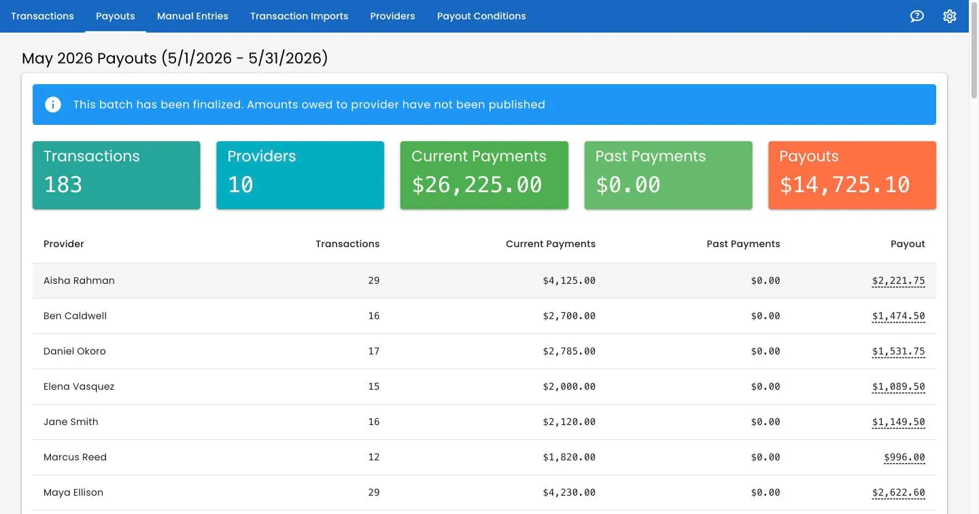Click the Current Payments card showing $26,225.00
This screenshot has height=514, width=979.
tap(484, 175)
